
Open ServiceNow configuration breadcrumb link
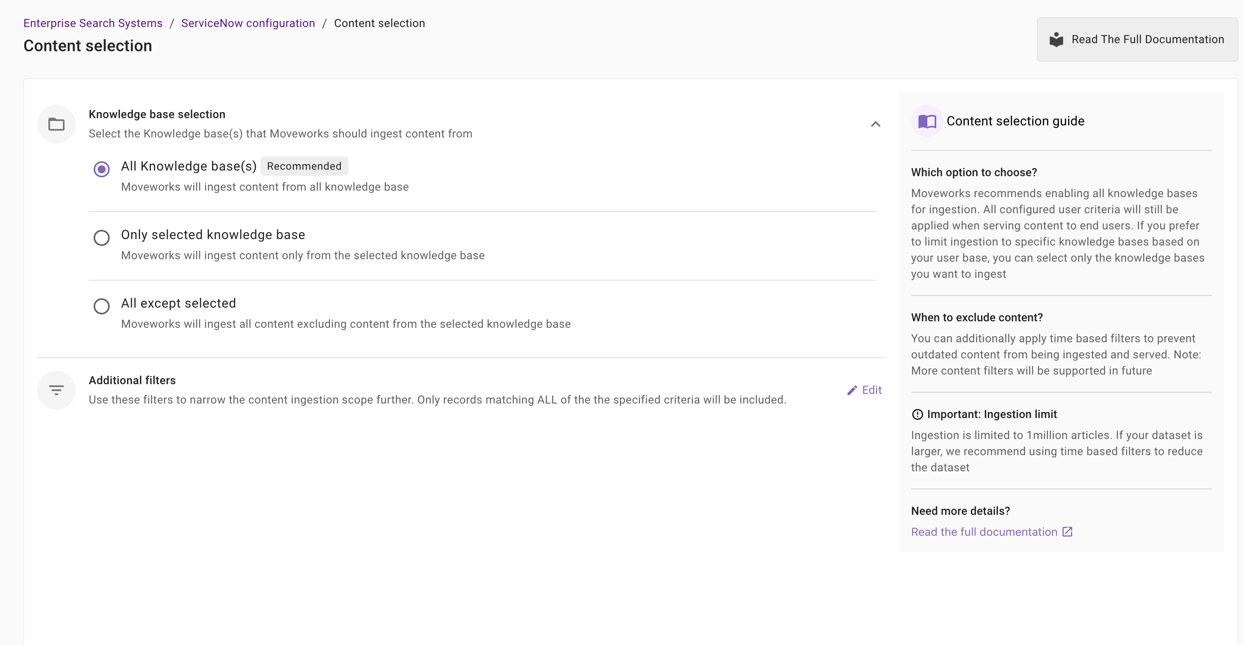[248, 23]
